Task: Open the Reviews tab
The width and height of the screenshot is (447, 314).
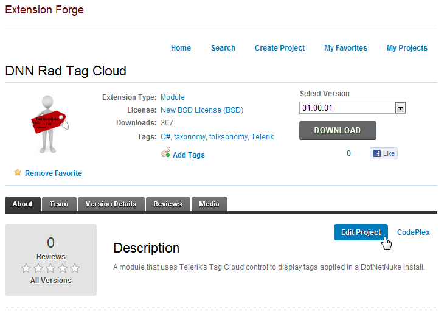Action: (x=168, y=204)
